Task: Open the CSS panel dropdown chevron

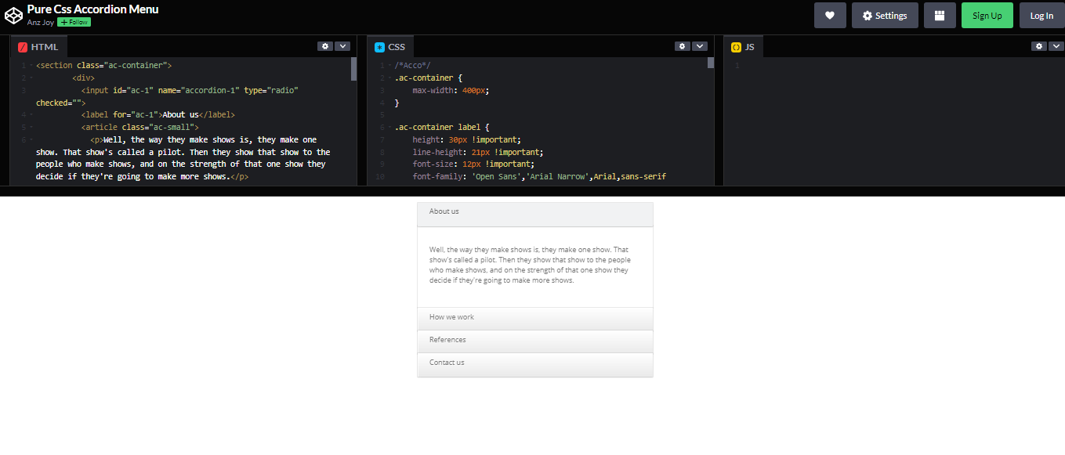Action: [x=700, y=46]
